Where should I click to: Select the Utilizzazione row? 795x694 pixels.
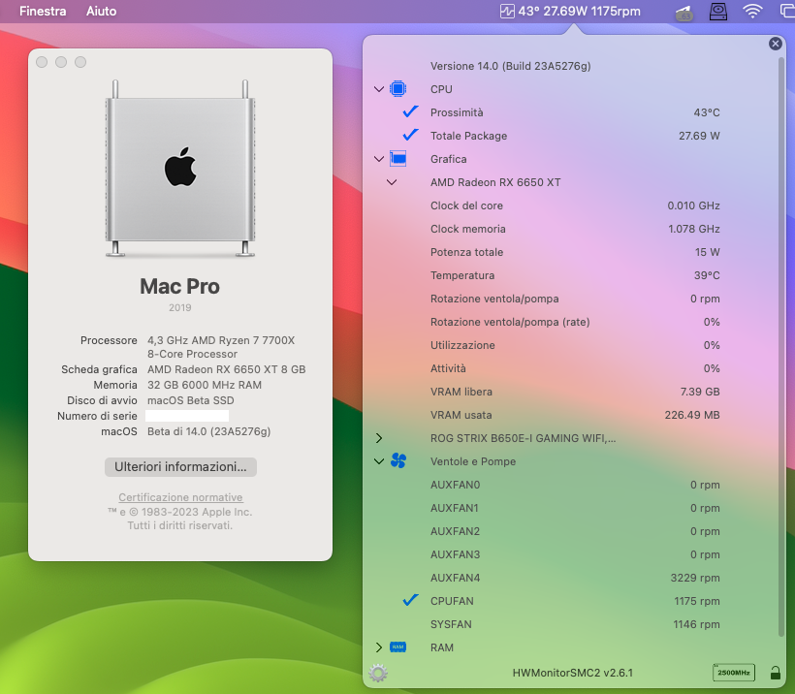pos(575,345)
